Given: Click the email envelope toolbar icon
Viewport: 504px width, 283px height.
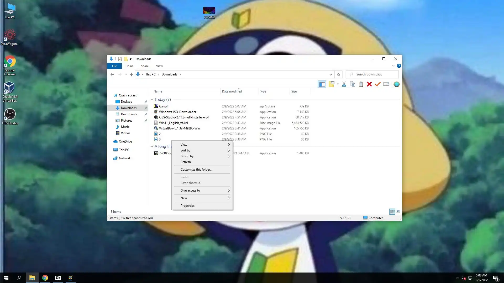Looking at the screenshot, I should pos(386,84).
